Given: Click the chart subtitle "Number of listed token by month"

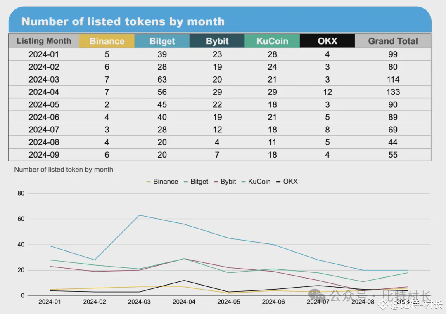Looking at the screenshot, I should point(64,170).
